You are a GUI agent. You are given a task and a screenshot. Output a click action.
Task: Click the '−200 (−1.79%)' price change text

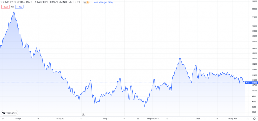[x=106, y=3]
